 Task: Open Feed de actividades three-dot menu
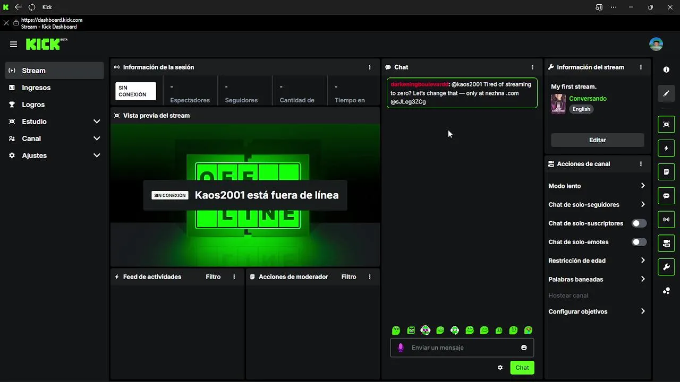[234, 277]
